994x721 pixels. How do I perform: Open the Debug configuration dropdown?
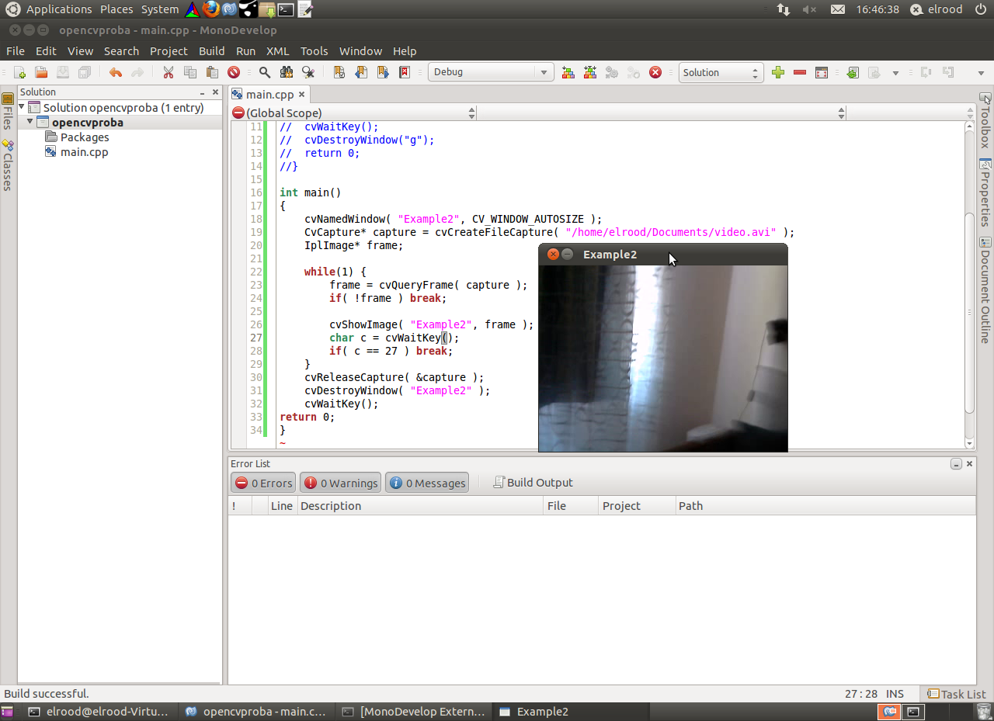[490, 72]
